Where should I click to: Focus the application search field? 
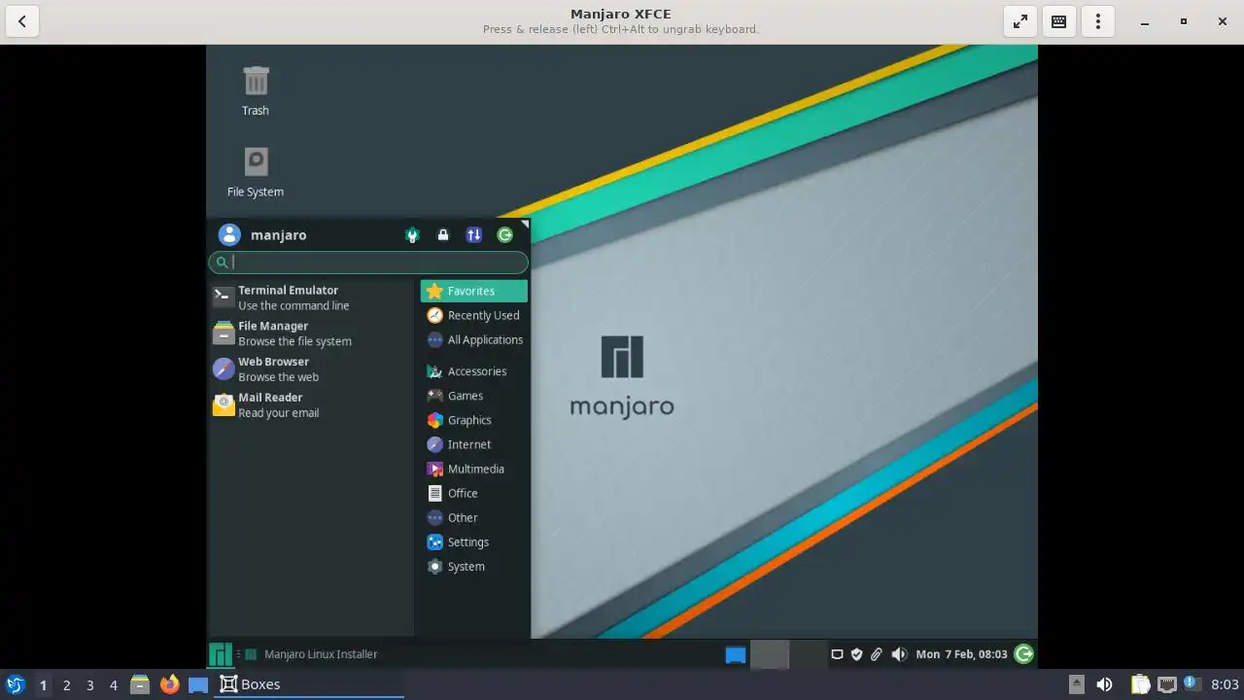pos(368,262)
